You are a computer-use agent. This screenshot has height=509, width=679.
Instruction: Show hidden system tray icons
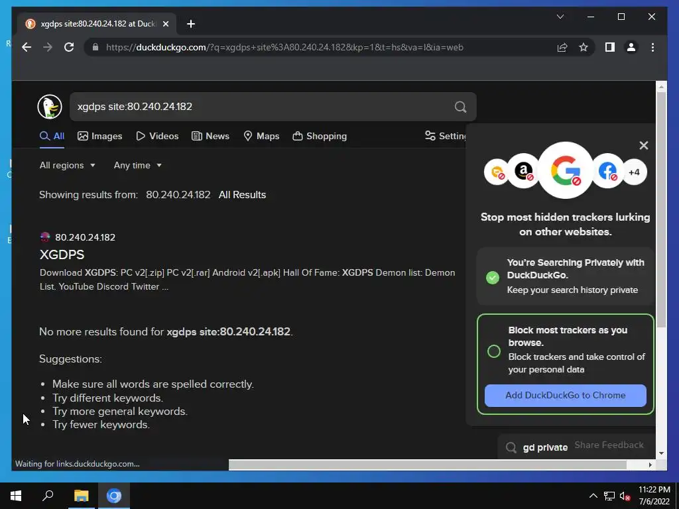coord(593,496)
